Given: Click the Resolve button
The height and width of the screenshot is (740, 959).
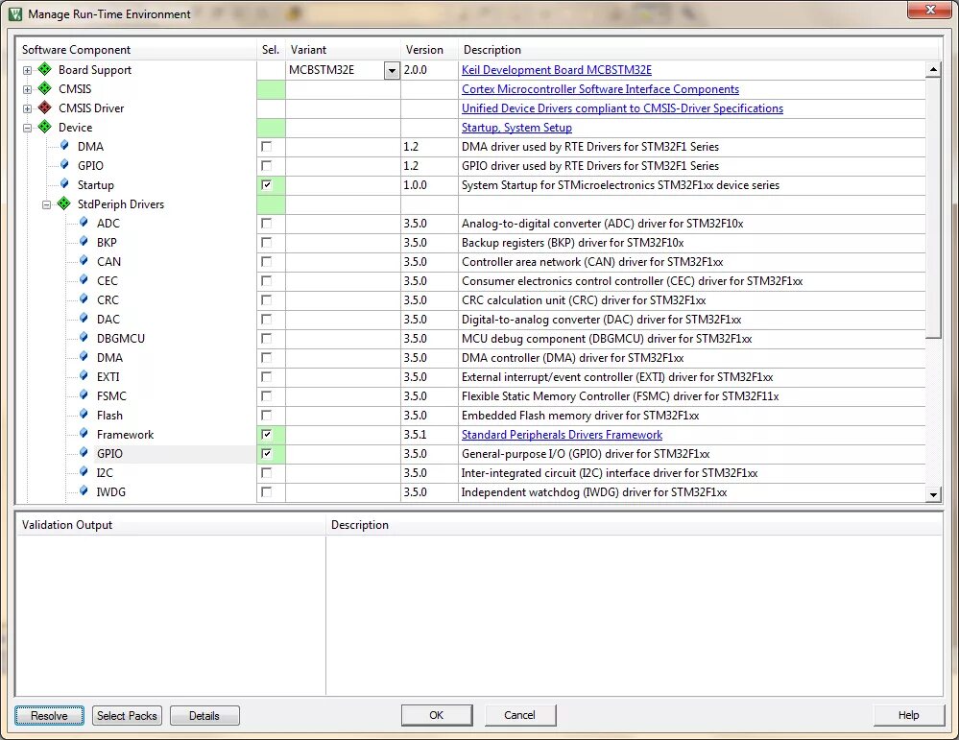Looking at the screenshot, I should click(x=49, y=716).
